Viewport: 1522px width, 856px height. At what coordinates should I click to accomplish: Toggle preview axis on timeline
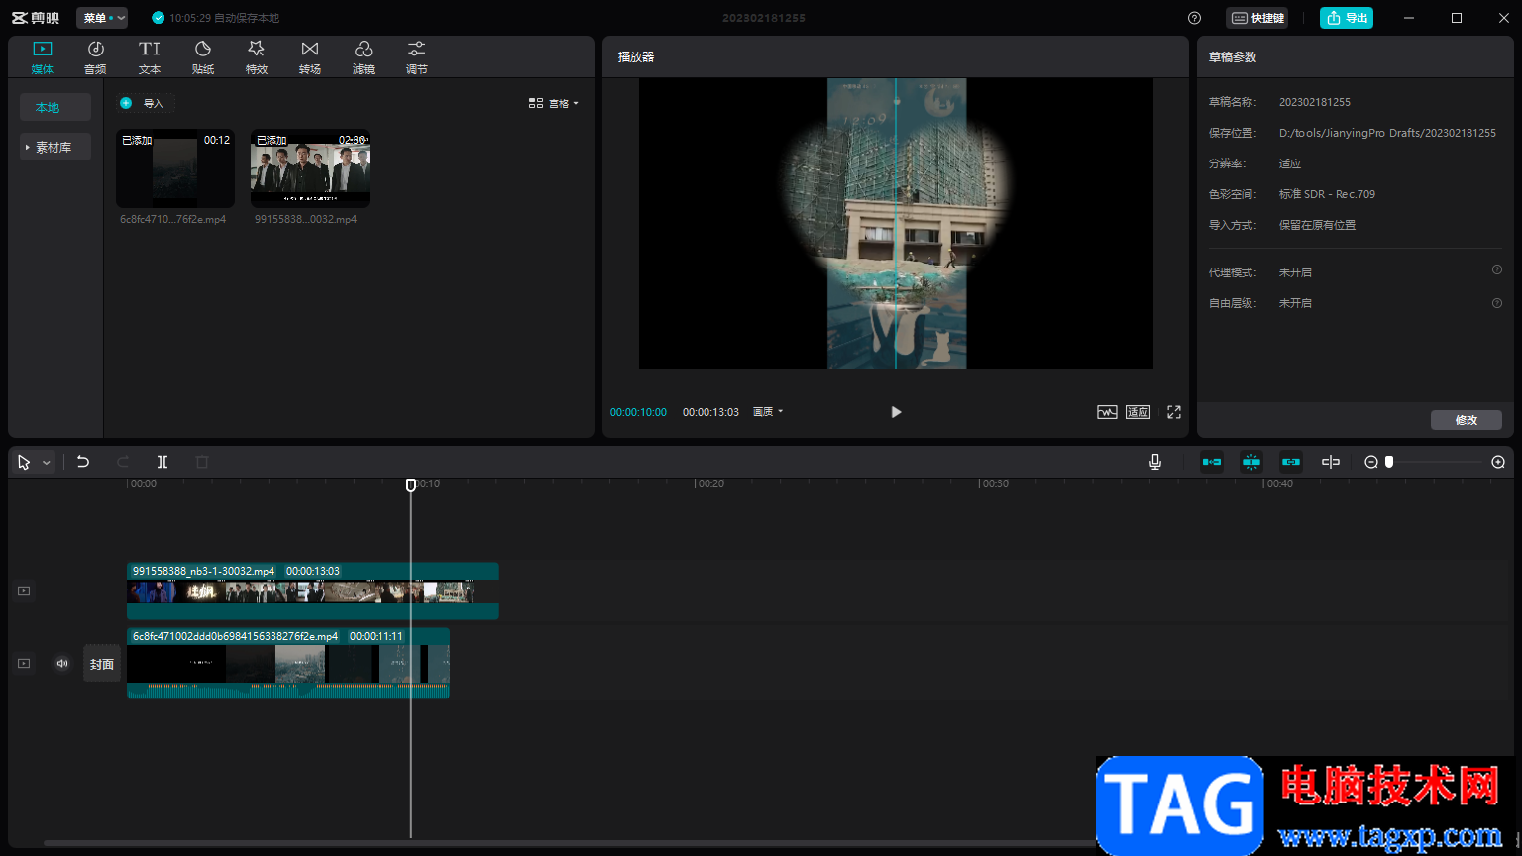[x=1331, y=462]
